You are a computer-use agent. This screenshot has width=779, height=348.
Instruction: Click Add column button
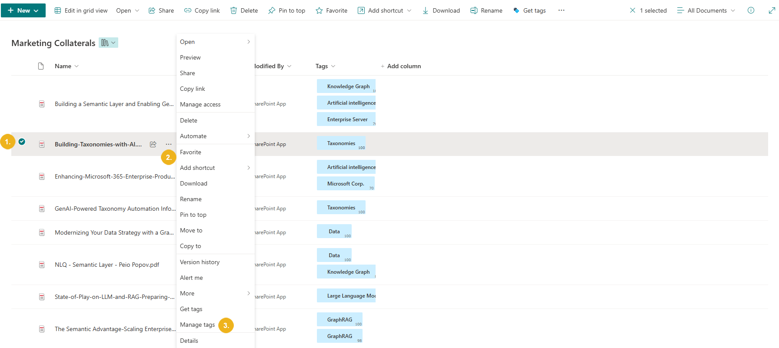[400, 66]
